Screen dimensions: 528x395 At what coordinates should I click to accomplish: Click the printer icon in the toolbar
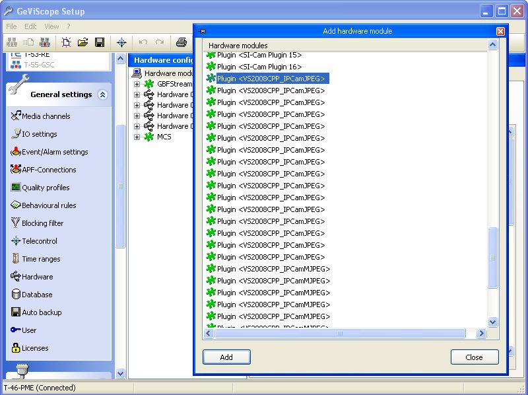click(181, 42)
